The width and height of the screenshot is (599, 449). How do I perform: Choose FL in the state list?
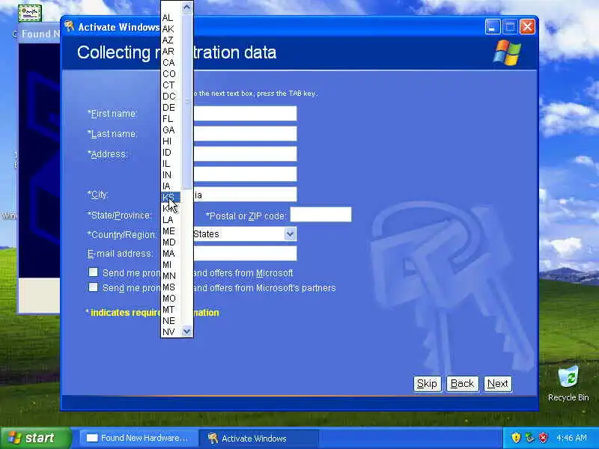tap(171, 119)
